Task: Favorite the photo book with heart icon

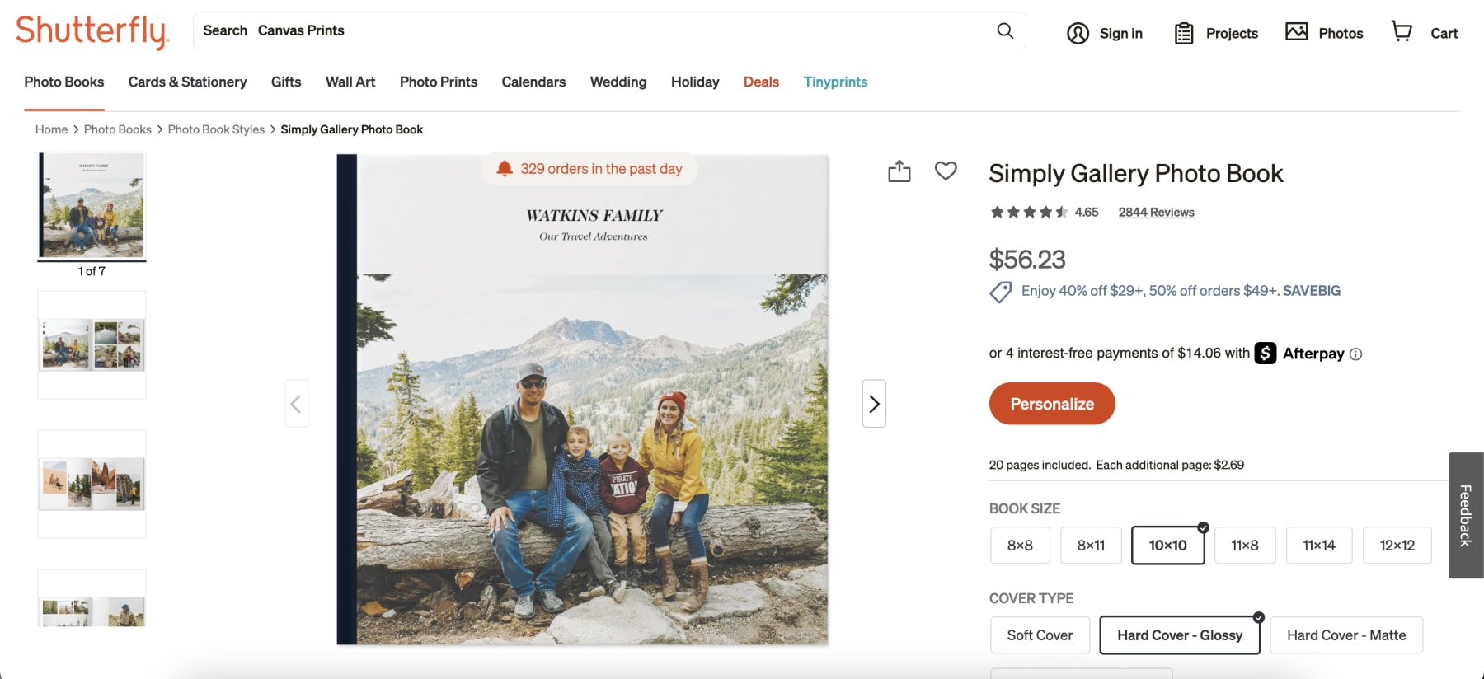Action: point(946,171)
